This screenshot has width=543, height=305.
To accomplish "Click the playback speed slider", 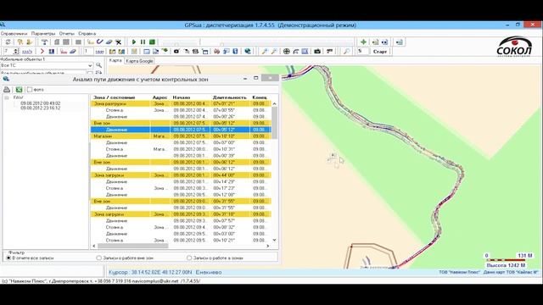I will (176, 43).
